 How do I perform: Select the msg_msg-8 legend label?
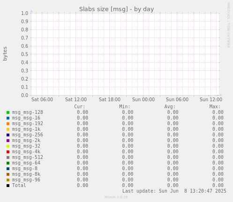[x=25, y=169]
